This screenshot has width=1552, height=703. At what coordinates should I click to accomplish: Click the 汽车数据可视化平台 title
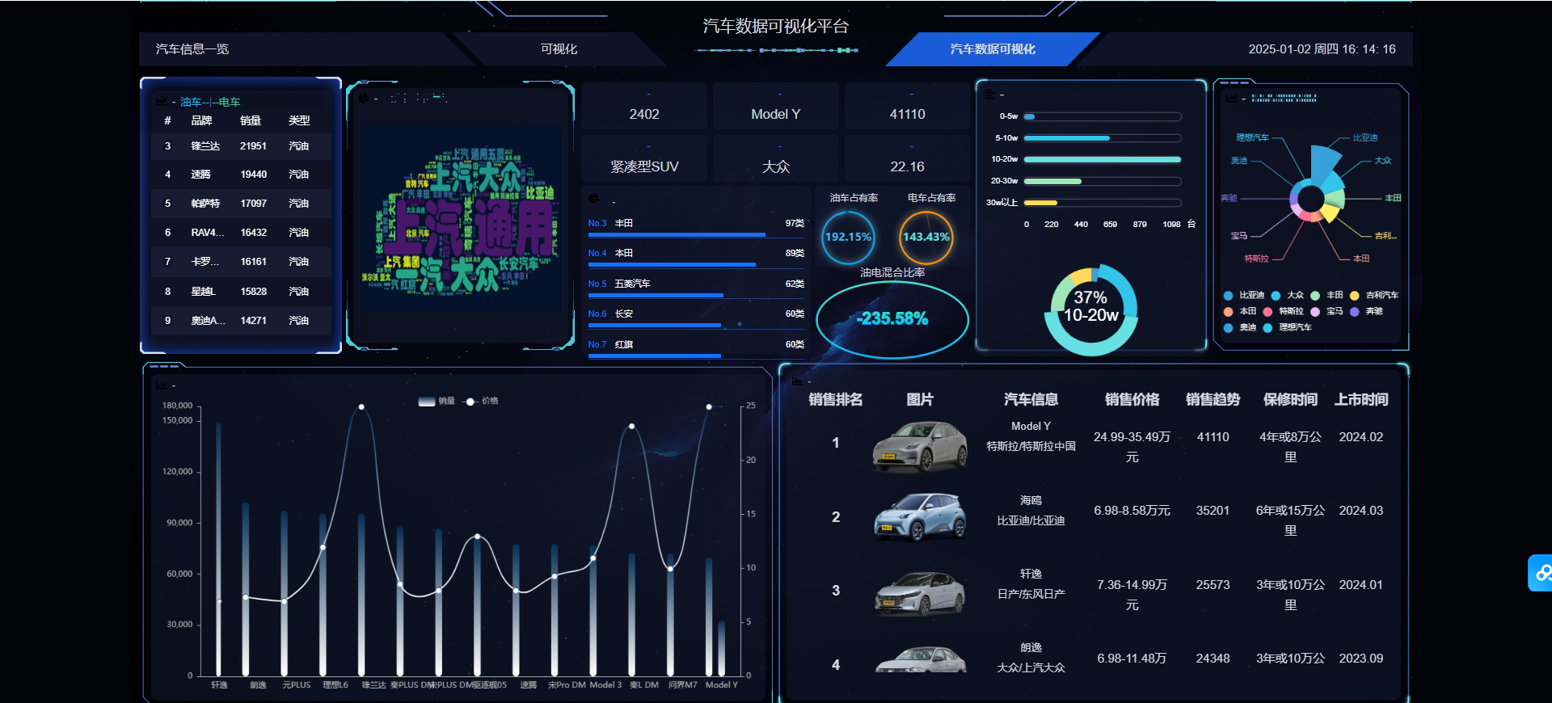click(776, 26)
